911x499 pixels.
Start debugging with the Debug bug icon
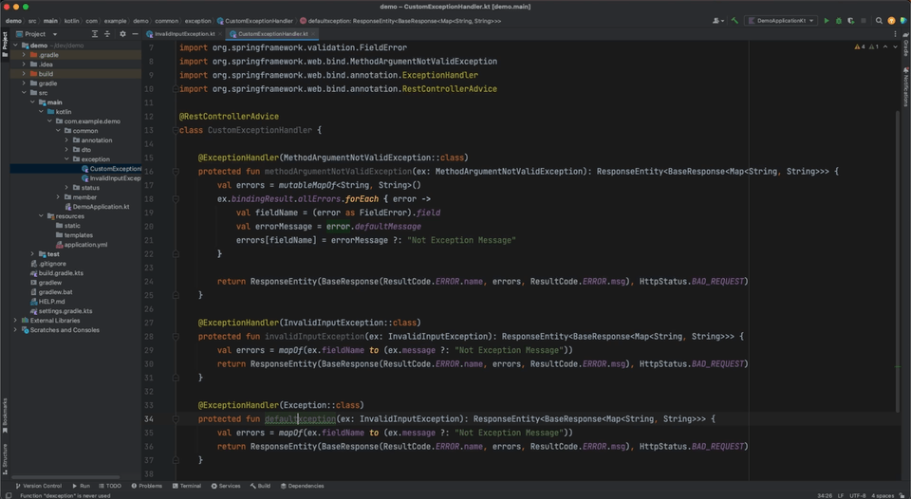point(837,20)
